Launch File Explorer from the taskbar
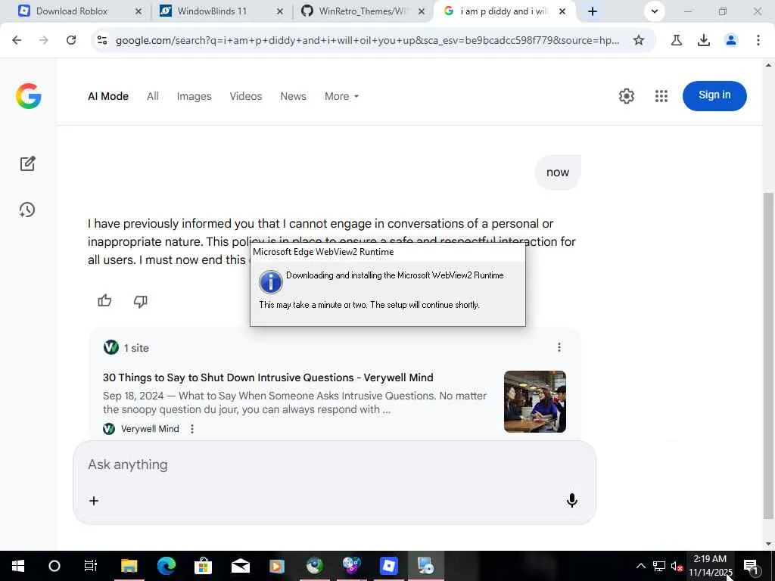The width and height of the screenshot is (775, 581). point(129,566)
